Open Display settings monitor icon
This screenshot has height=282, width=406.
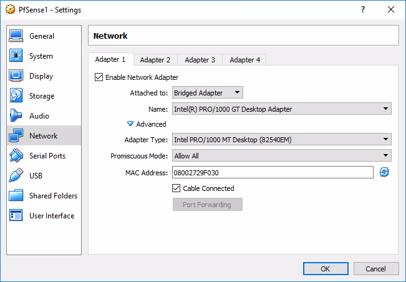tap(17, 76)
